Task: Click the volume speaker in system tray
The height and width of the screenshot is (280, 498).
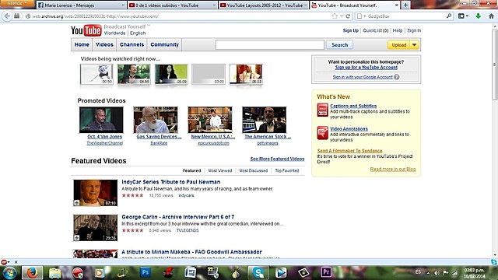Action: click(x=437, y=273)
